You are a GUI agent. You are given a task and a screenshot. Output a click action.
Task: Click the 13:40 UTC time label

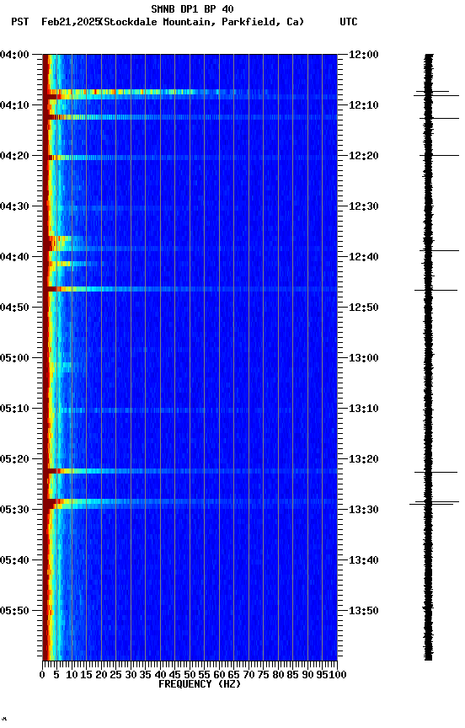[364, 560]
